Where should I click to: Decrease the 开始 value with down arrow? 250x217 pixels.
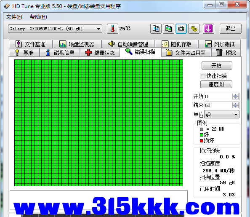pyautogui.click(x=235, y=98)
